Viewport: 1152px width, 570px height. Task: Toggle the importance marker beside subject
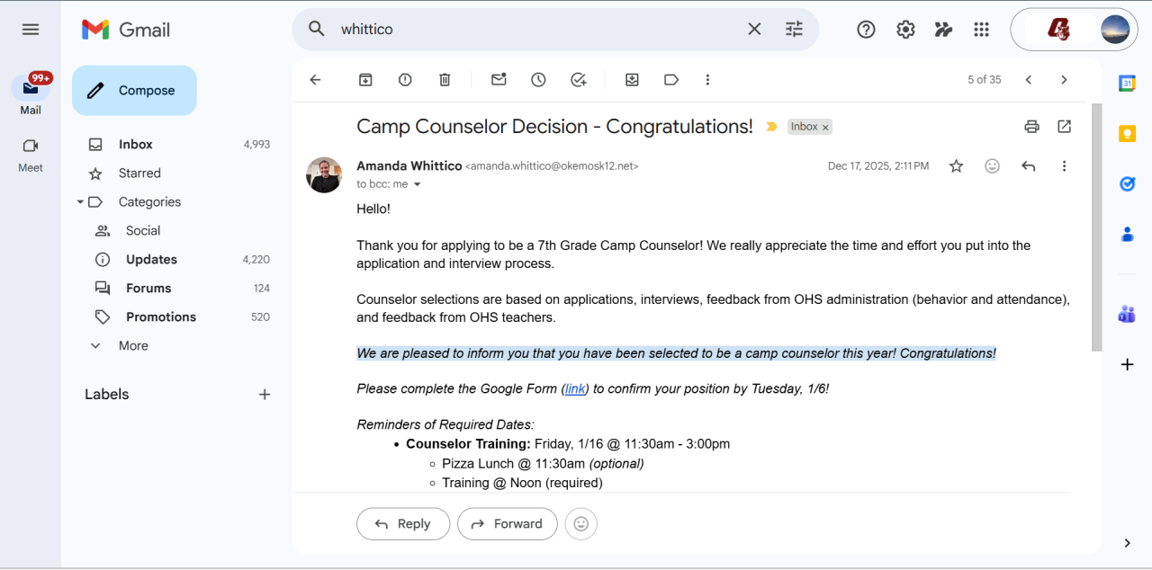coord(771,127)
